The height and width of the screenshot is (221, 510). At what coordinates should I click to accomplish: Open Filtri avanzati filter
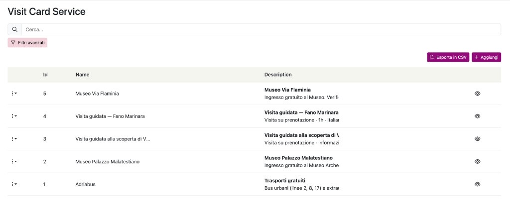[27, 43]
